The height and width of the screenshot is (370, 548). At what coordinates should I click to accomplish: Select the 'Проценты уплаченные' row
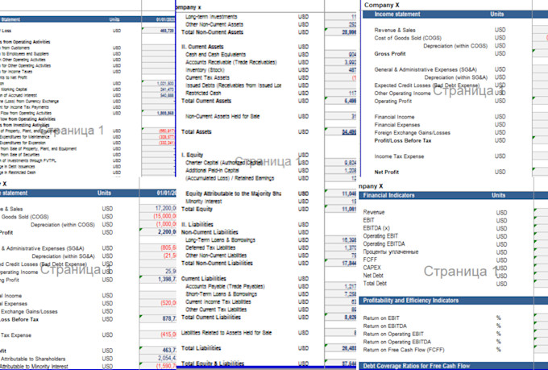(390, 252)
